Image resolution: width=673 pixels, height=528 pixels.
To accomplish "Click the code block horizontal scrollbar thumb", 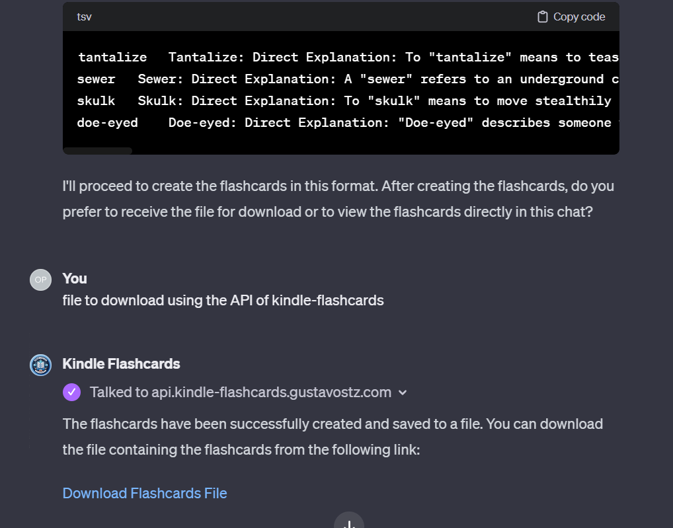I will [x=98, y=151].
